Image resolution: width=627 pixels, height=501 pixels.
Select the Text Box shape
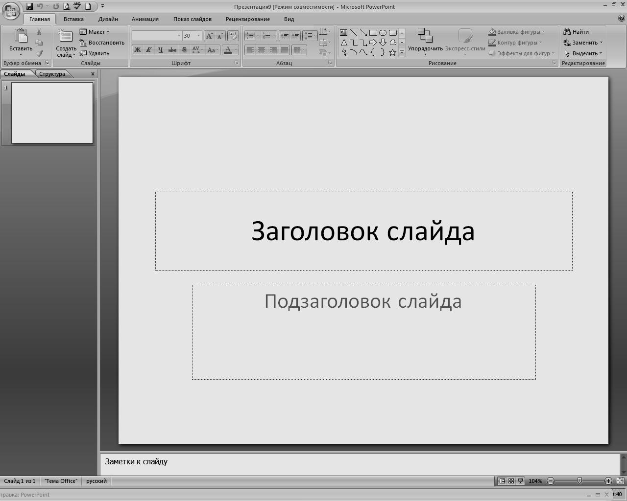[344, 33]
